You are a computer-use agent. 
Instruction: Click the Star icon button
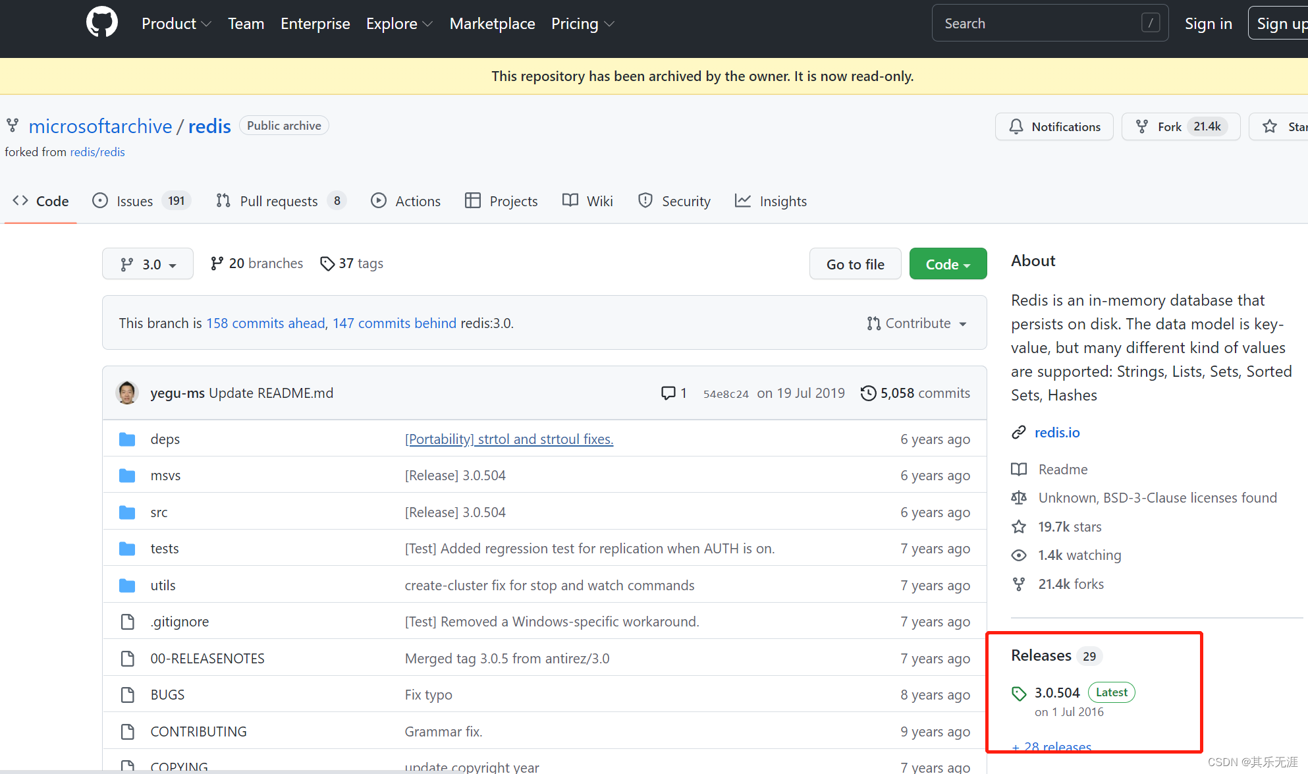point(1270,126)
